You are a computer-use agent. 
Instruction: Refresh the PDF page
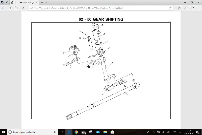pos(16,8)
